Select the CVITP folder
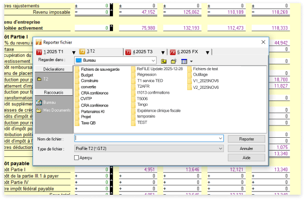The image size is (305, 200). (x=83, y=99)
